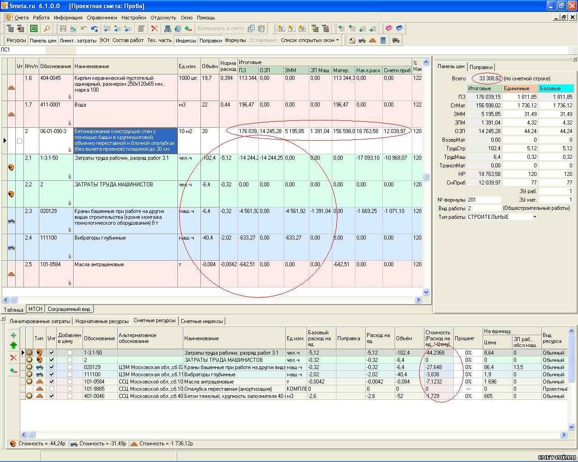This screenshot has height=462, width=578.
Task: Open the 'Поправки' tab in right panel
Action: (x=481, y=67)
